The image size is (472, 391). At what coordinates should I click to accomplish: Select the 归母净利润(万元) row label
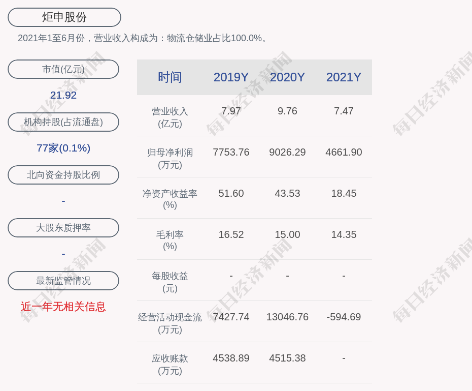(170, 159)
